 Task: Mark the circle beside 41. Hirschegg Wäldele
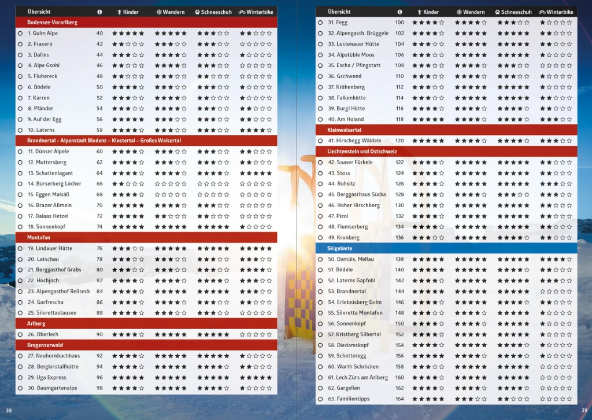click(x=319, y=140)
